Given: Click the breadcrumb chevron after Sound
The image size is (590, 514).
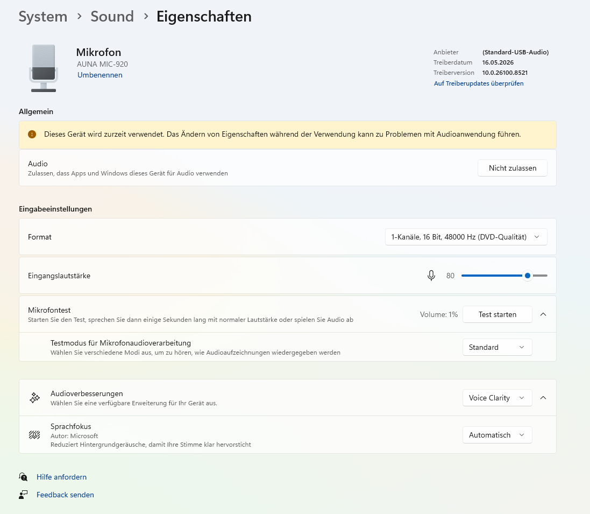Looking at the screenshot, I should point(146,16).
